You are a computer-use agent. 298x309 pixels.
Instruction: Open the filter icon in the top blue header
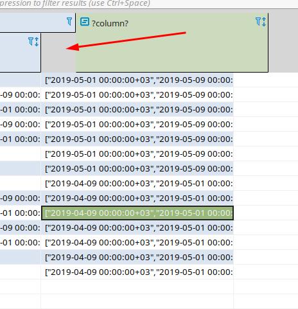(x=69, y=21)
